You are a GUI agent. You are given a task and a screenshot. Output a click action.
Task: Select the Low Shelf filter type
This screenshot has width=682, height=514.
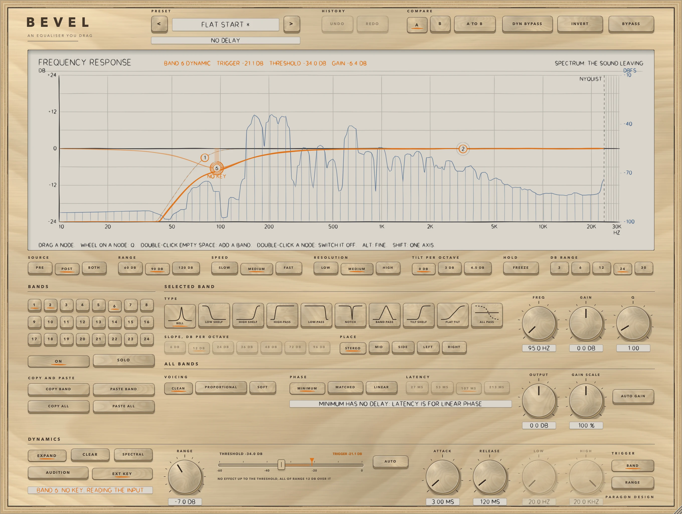[x=214, y=315]
